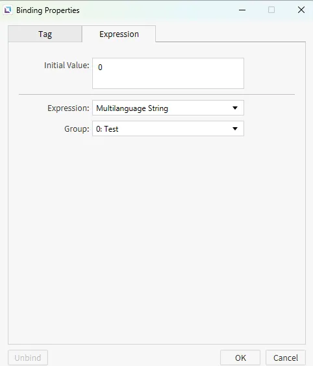Viewport: 313px width, 366px height.
Task: Click the "Expression:" field label
Action: pyautogui.click(x=68, y=108)
